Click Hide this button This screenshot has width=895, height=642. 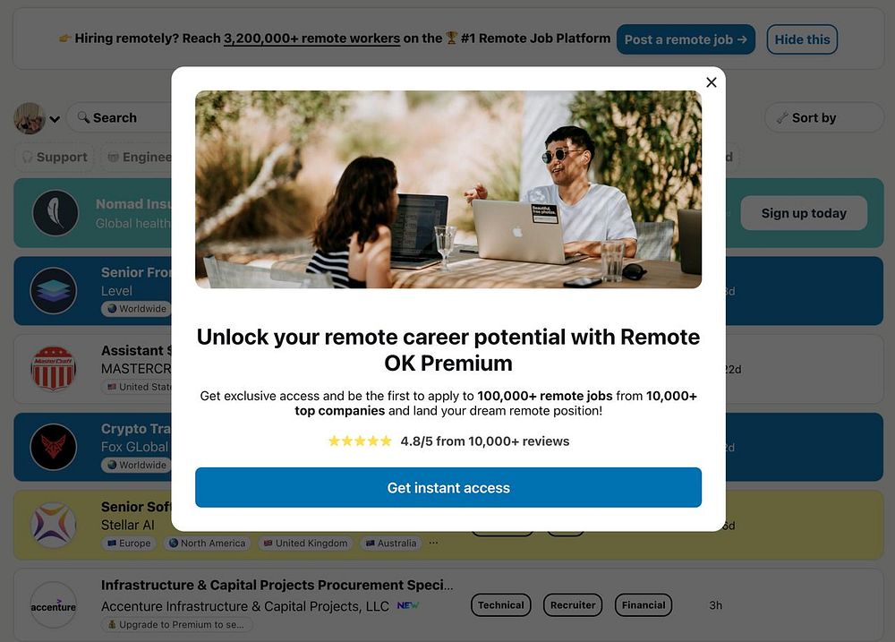[x=802, y=39]
